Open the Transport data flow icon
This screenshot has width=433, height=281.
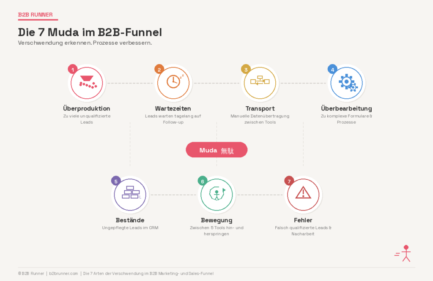point(260,83)
